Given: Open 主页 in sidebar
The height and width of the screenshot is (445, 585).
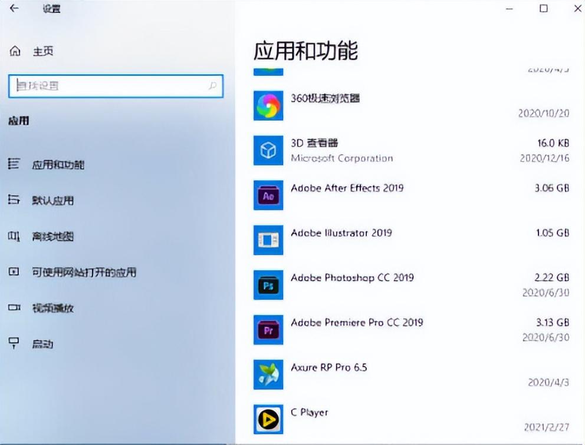Looking at the screenshot, I should click(x=43, y=51).
